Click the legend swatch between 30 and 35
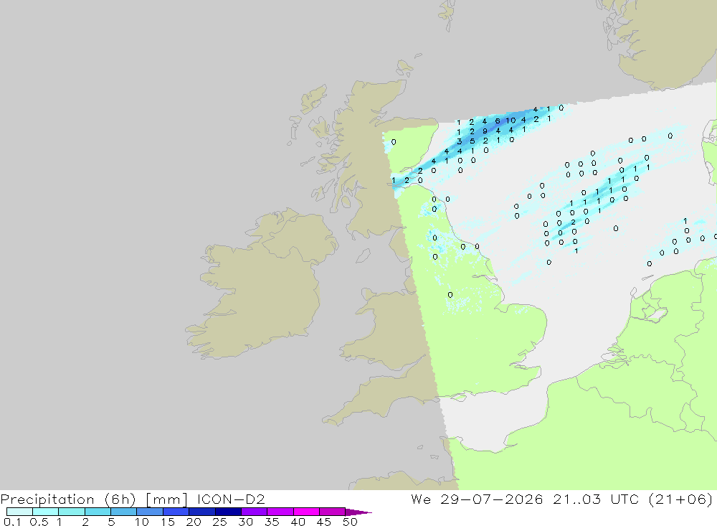The image size is (717, 526). (255, 512)
